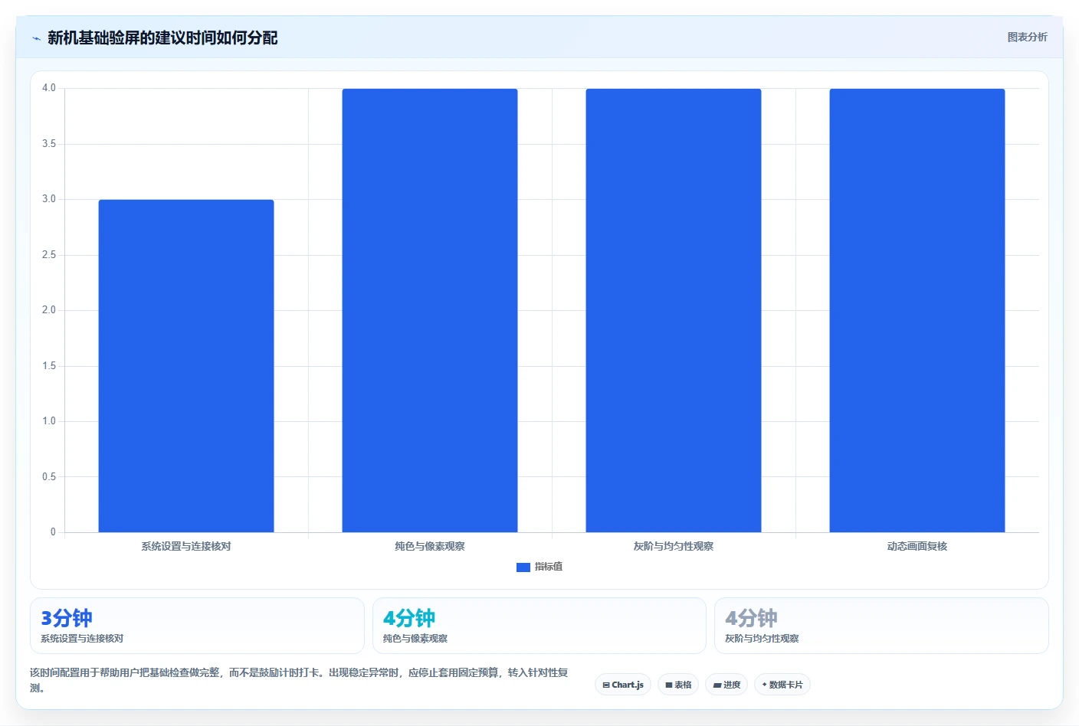Screen dimensions: 1079x726
Task: Open the teal 4分钟 纯色与像素观察 card
Action: click(x=539, y=626)
